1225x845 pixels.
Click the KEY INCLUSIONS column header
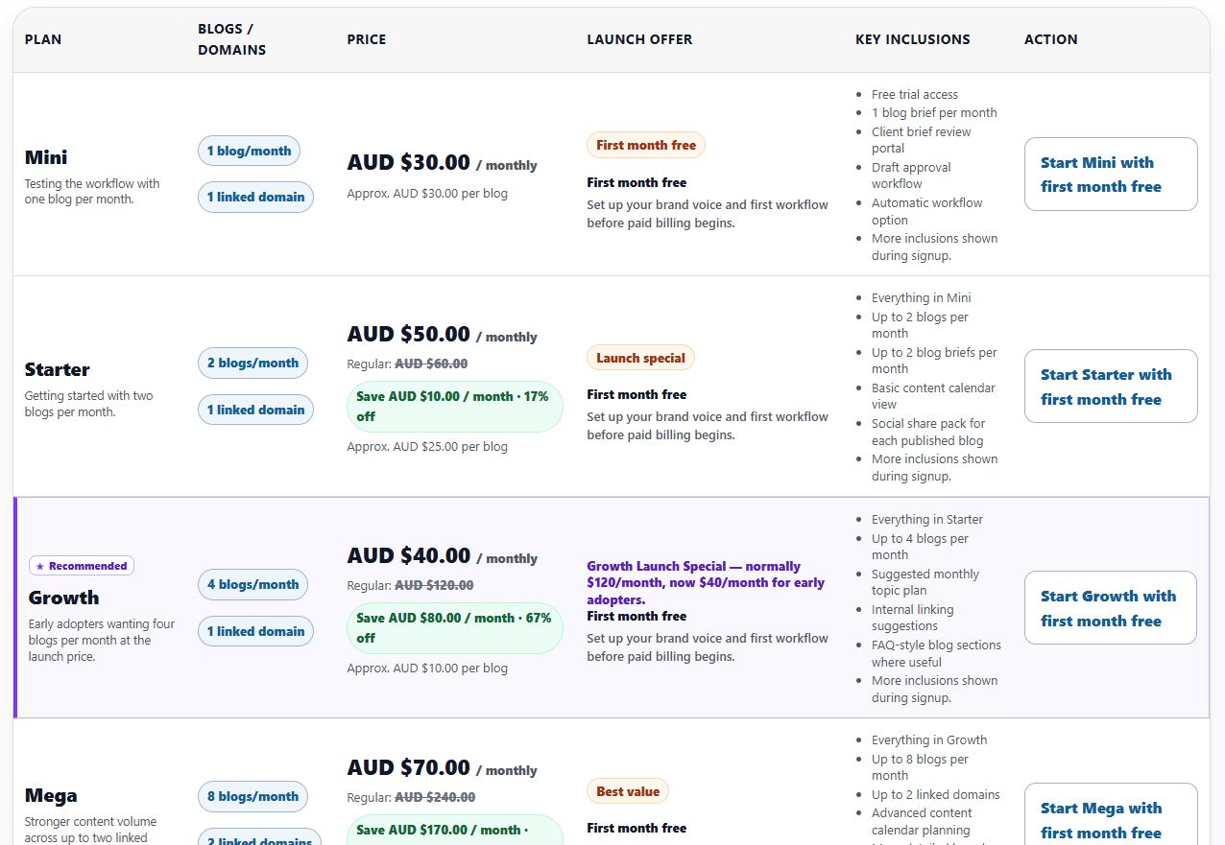tap(913, 39)
